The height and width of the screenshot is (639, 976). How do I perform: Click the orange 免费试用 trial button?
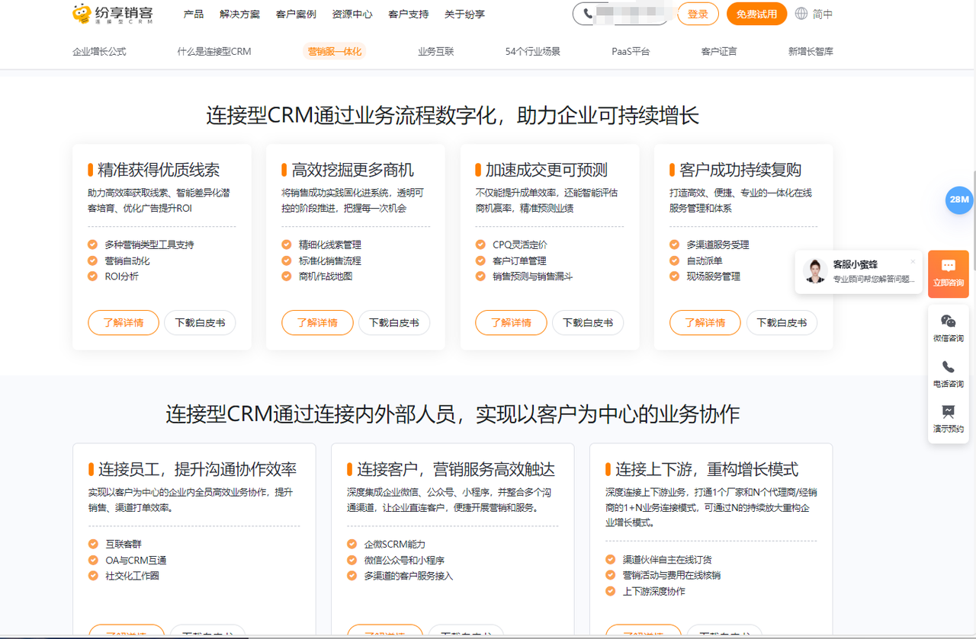point(756,14)
